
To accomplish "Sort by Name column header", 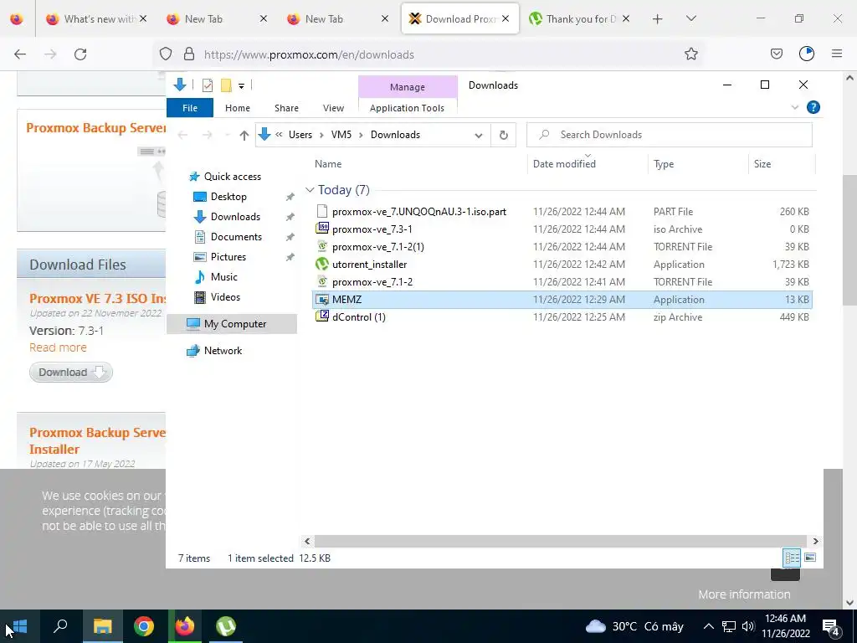I will pyautogui.click(x=418, y=164).
